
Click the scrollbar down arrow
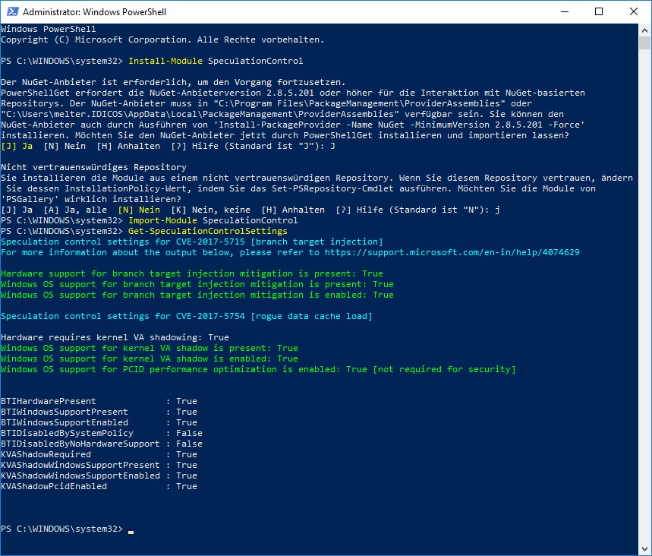pos(644,548)
